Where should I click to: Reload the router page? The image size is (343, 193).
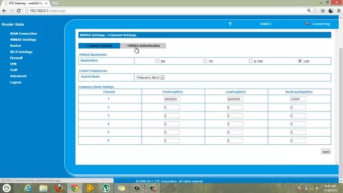click(19, 11)
